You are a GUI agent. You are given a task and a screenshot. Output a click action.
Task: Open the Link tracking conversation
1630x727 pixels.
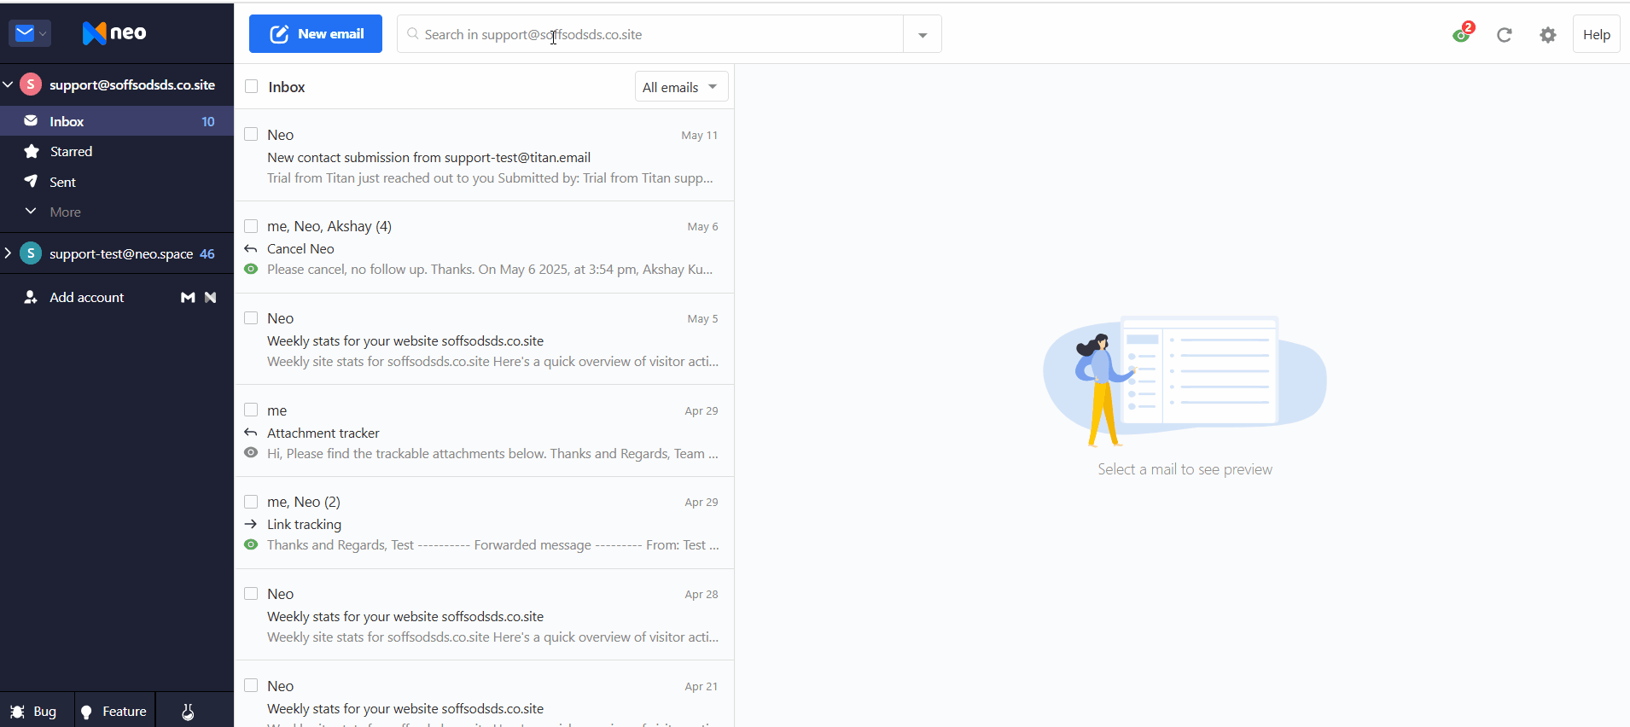484,523
